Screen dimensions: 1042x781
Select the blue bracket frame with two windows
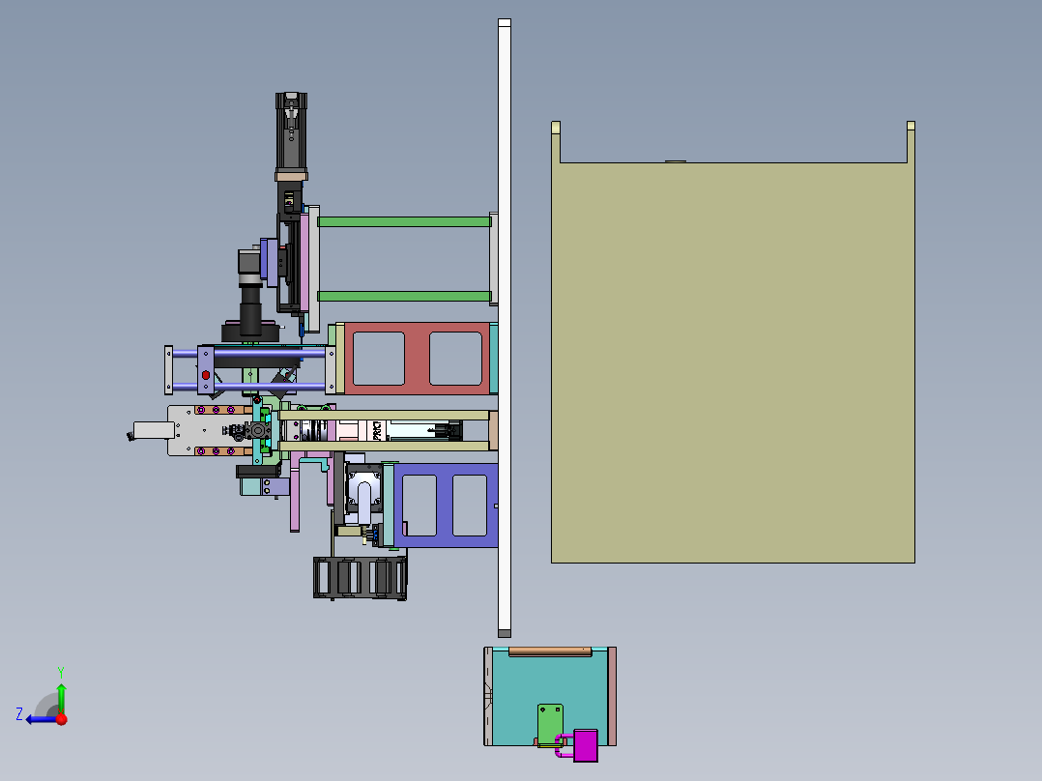446,506
